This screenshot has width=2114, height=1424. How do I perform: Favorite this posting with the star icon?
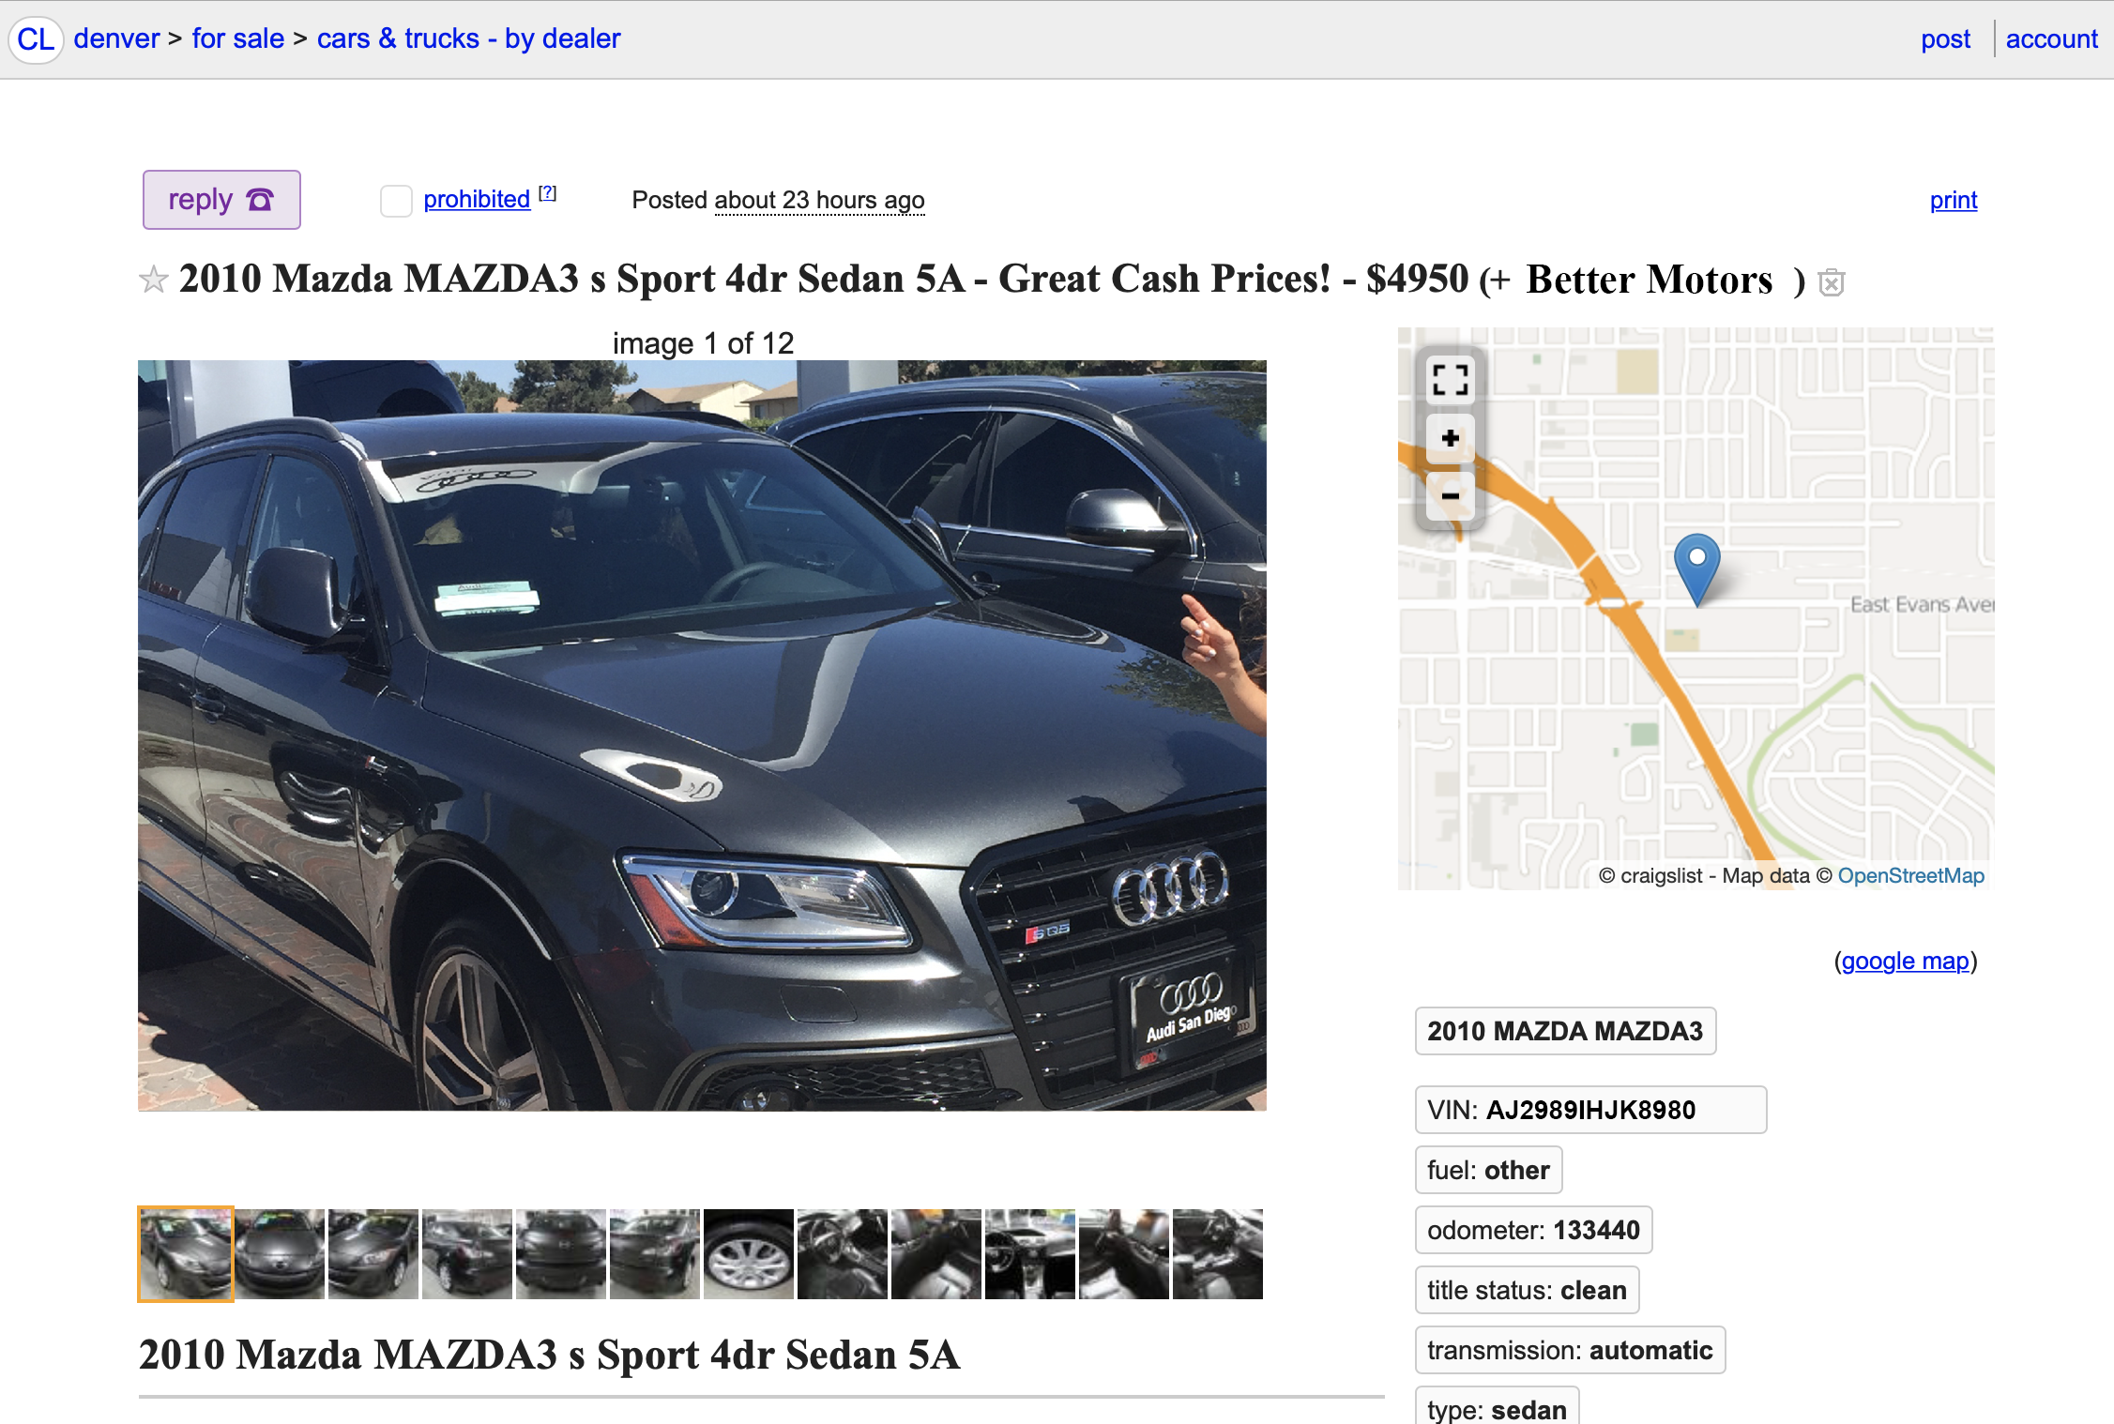click(x=154, y=280)
